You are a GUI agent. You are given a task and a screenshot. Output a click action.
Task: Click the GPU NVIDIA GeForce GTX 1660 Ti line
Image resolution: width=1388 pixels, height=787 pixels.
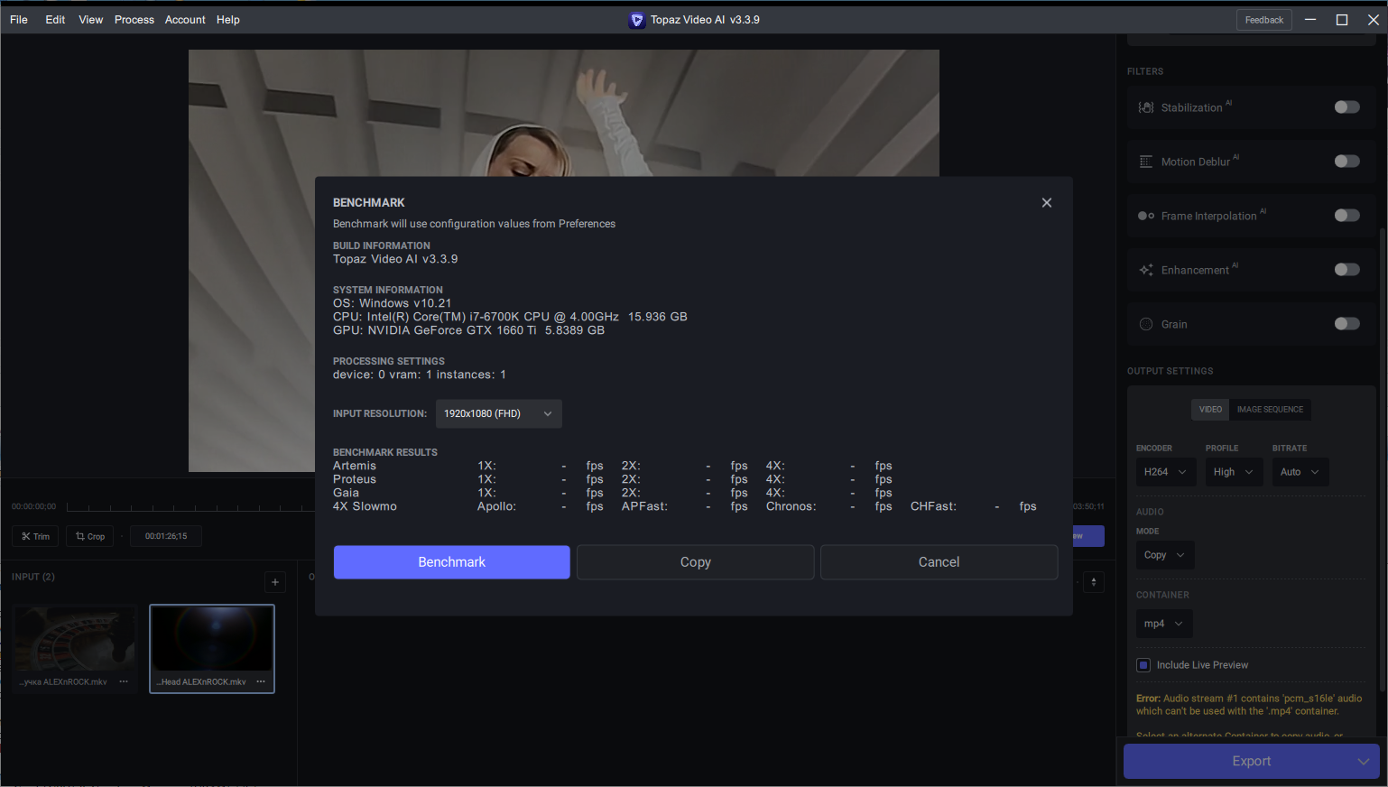point(468,330)
